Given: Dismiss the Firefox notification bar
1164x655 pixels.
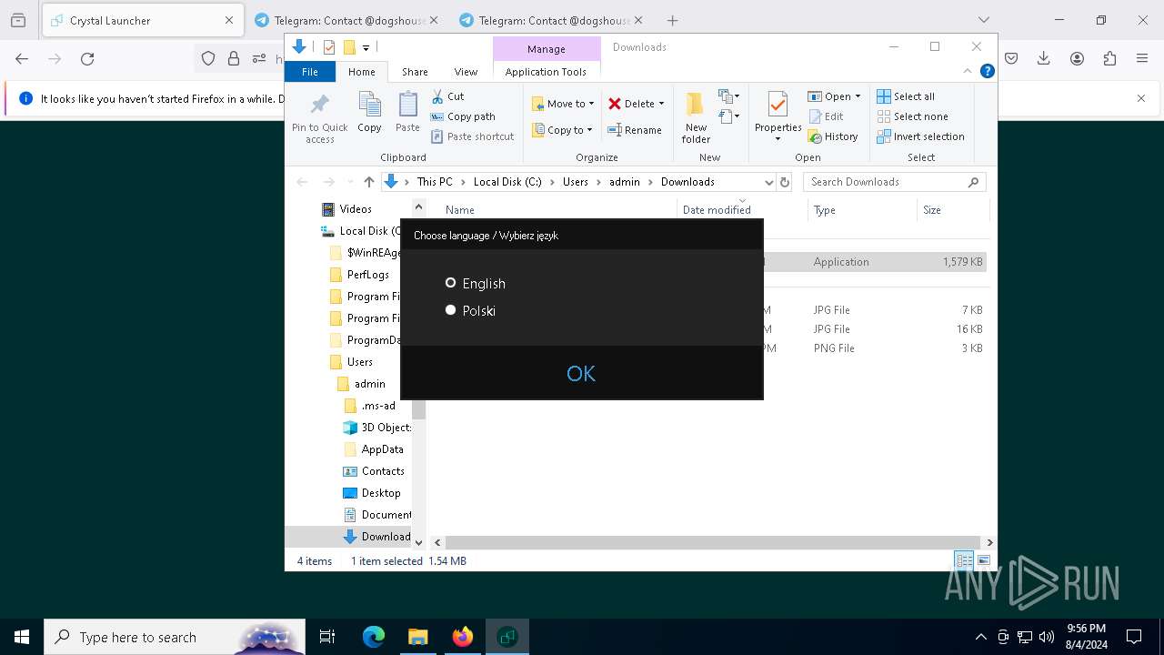Looking at the screenshot, I should tap(1141, 98).
